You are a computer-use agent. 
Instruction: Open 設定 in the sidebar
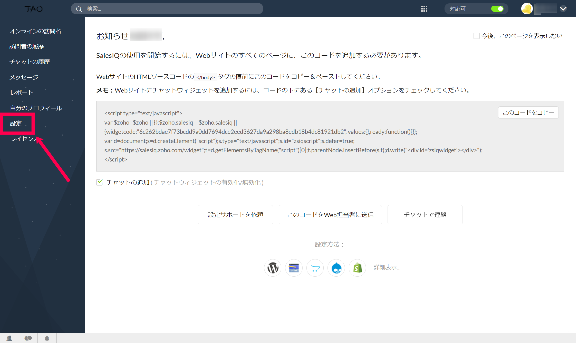[16, 123]
